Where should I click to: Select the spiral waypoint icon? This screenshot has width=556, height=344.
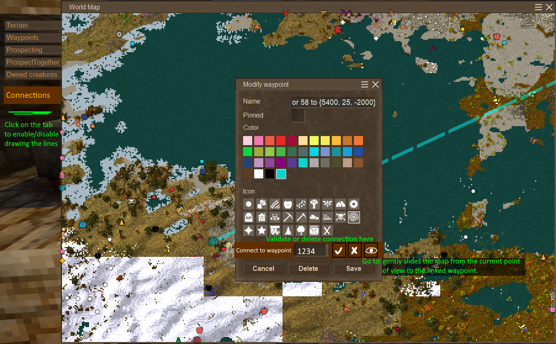pyautogui.click(x=354, y=217)
